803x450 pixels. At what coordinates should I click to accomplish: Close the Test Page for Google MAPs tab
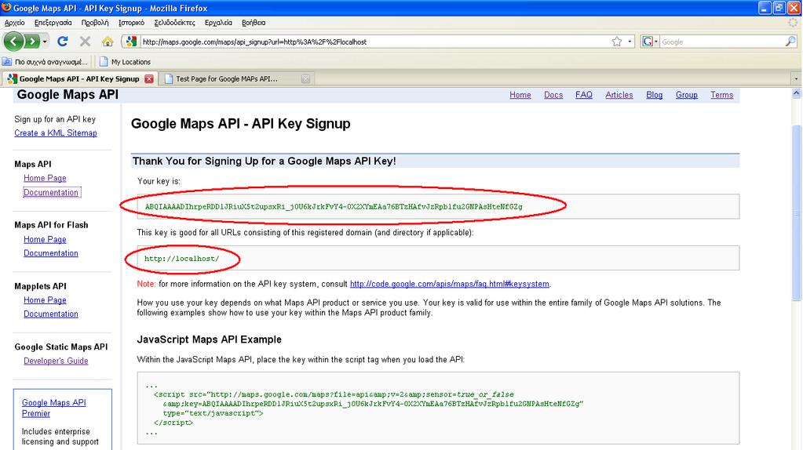pyautogui.click(x=305, y=78)
